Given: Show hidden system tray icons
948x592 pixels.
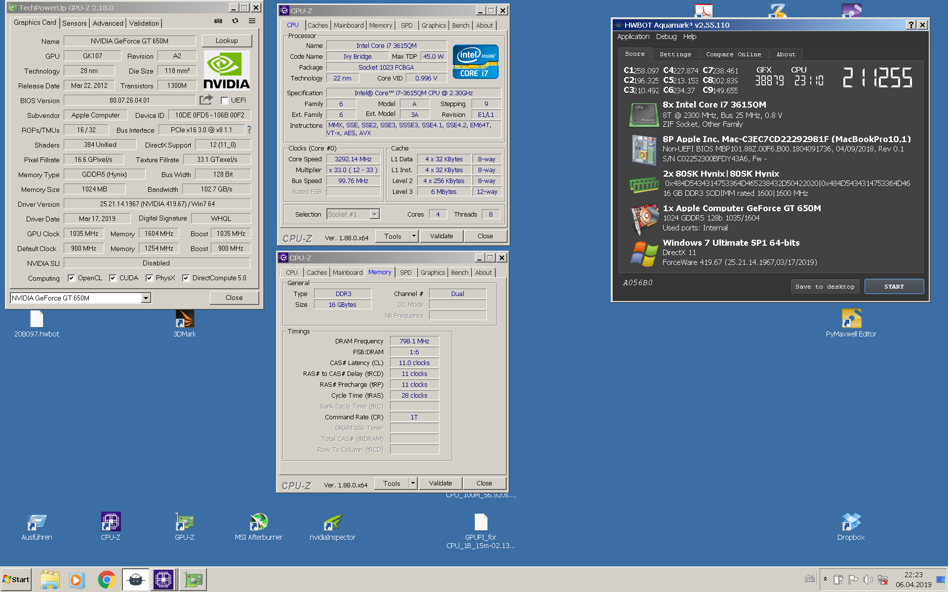Looking at the screenshot, I should (x=825, y=579).
